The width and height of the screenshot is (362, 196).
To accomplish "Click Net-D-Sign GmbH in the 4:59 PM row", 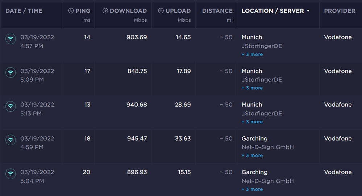I will point(268,147).
